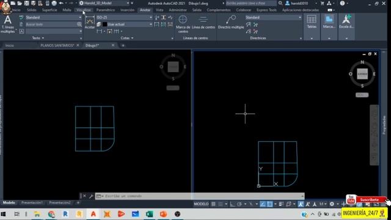Click the find text magnifier icon
The image size is (391, 220).
coord(79,24)
